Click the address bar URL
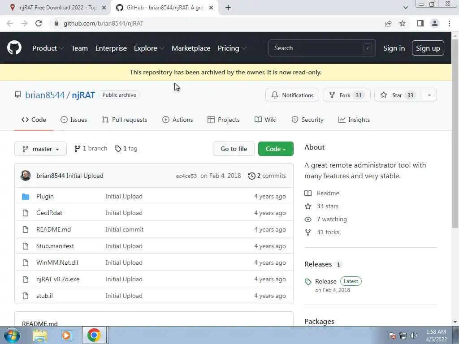Viewport: 459px width, 344px height. coord(104,23)
